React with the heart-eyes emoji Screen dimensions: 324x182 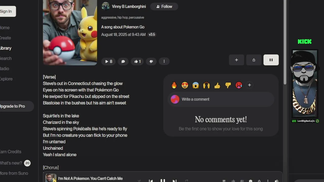point(185,85)
